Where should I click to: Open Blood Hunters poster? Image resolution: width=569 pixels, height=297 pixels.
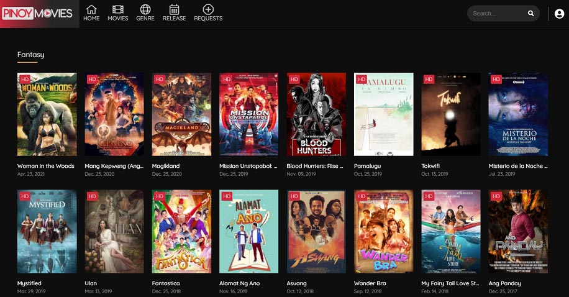coord(316,114)
